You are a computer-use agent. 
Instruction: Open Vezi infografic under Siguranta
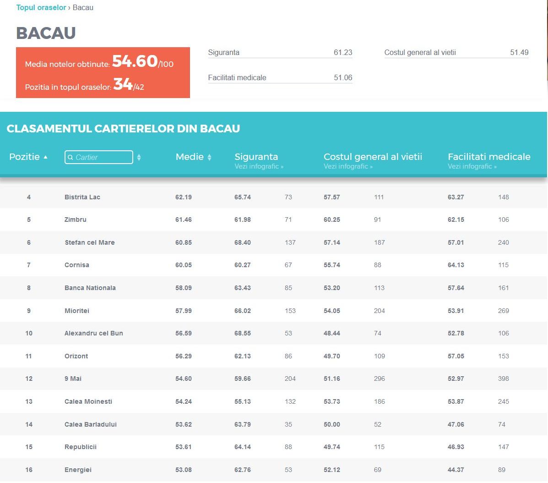tap(259, 166)
